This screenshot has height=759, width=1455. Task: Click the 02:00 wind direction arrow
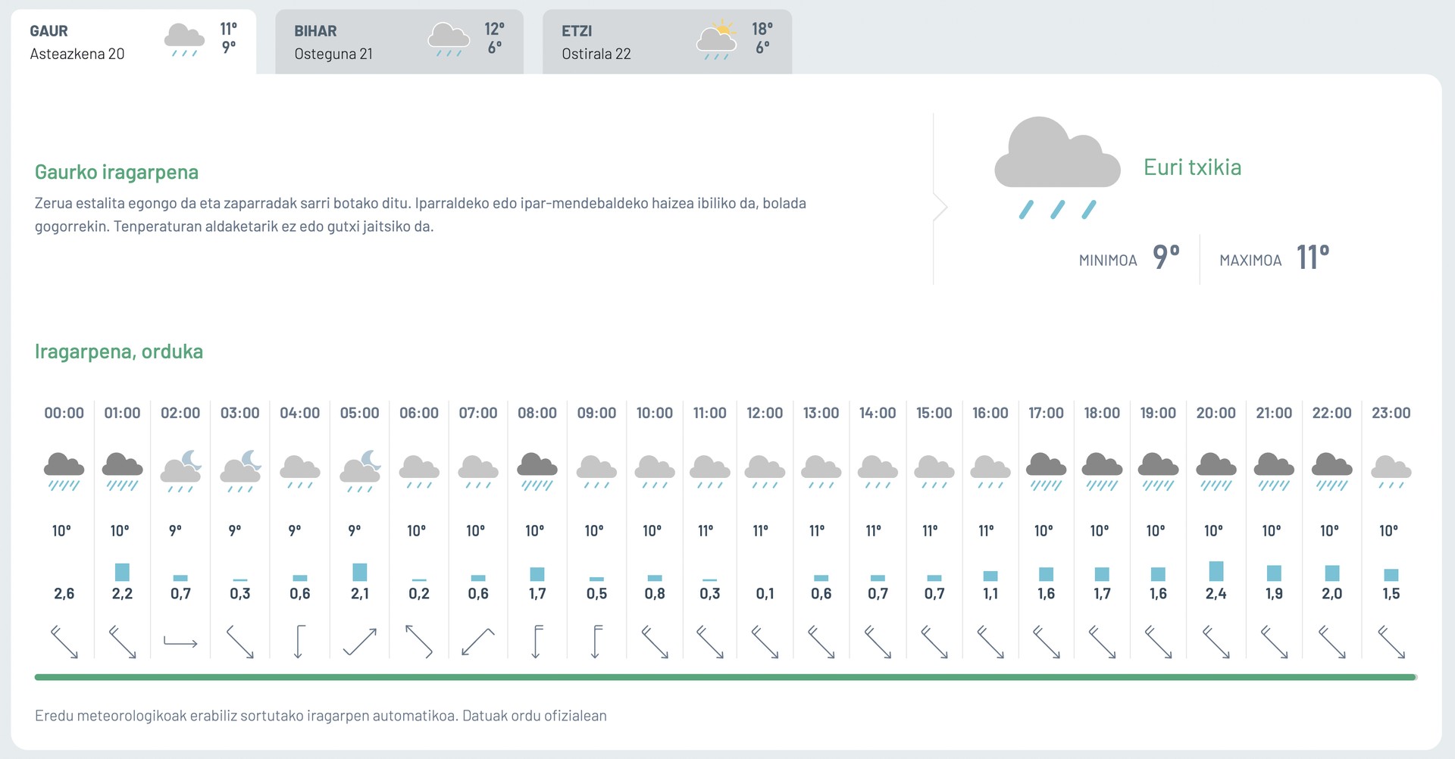[180, 642]
